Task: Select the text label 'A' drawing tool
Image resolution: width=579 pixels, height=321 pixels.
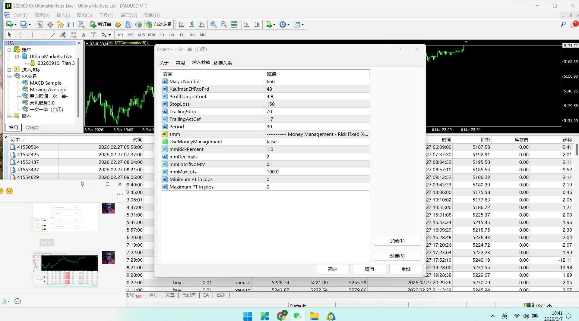Action: point(84,35)
